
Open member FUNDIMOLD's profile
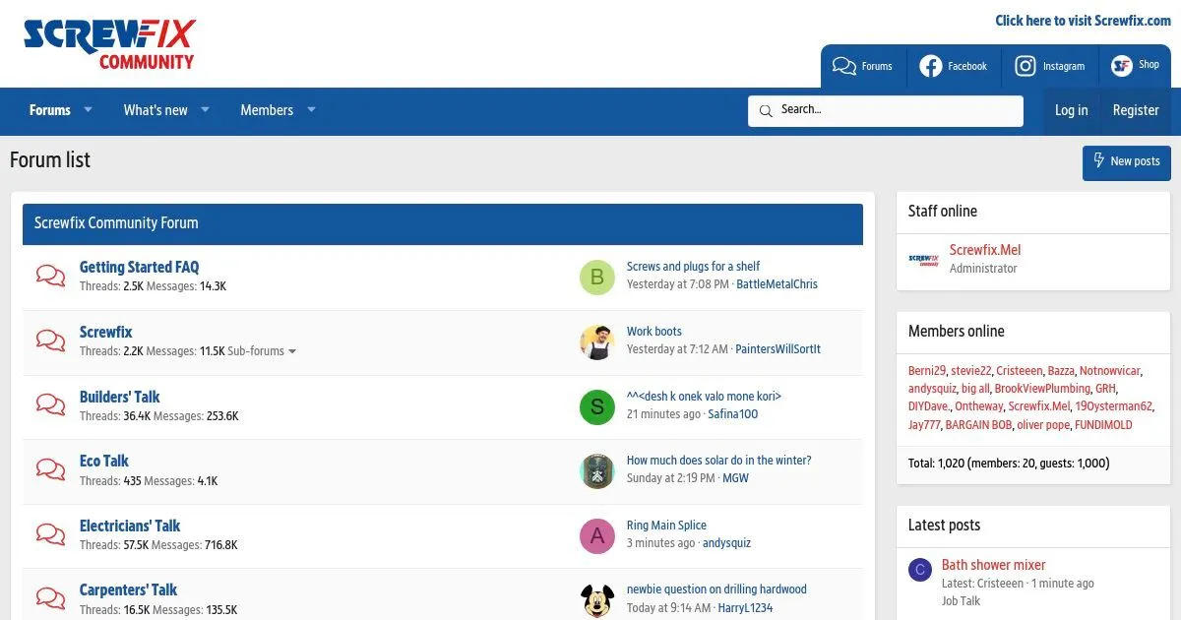pos(1103,425)
